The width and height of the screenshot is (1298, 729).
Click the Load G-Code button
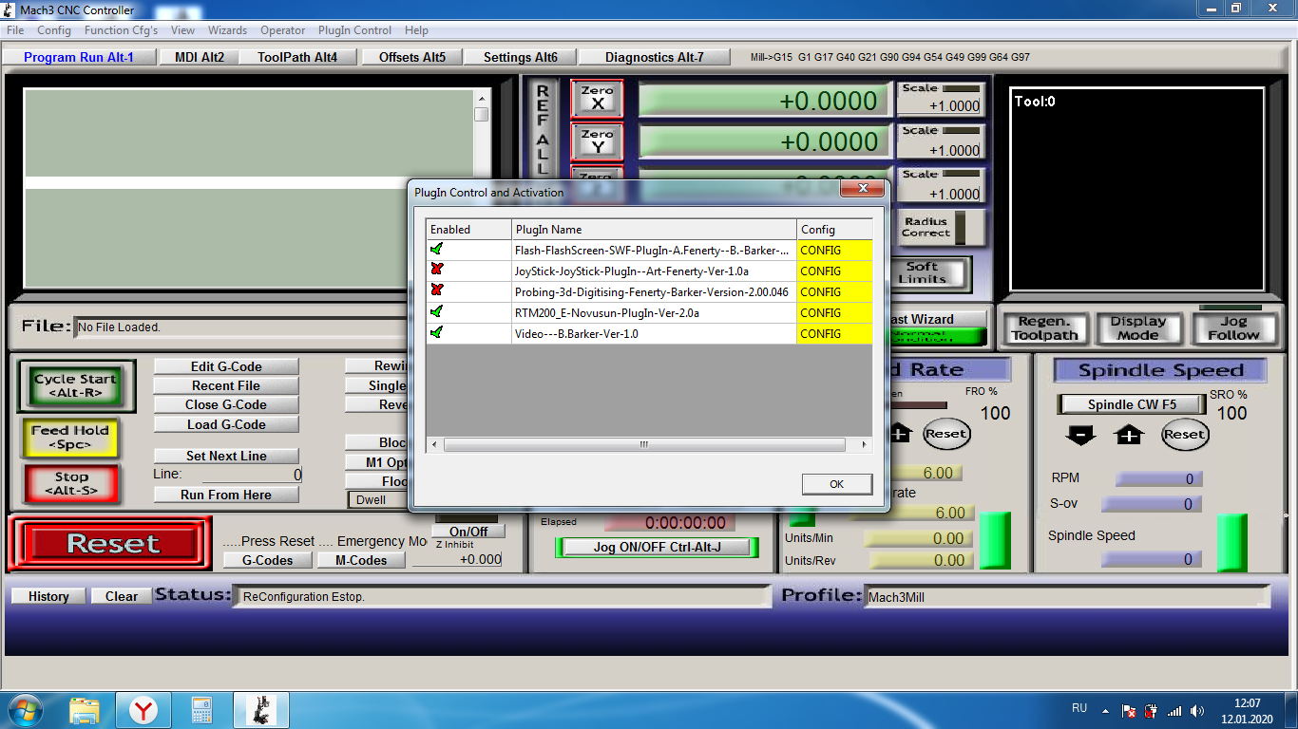(x=226, y=424)
